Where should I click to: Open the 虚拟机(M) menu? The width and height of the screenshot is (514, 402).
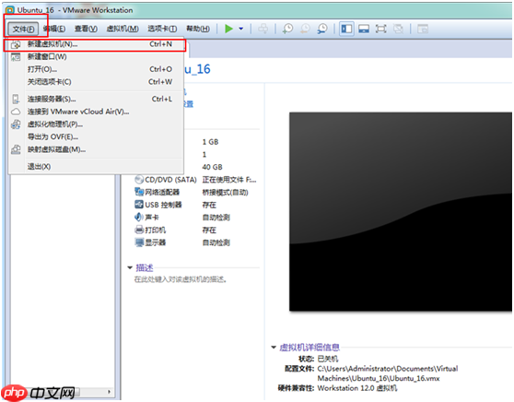[x=123, y=30]
